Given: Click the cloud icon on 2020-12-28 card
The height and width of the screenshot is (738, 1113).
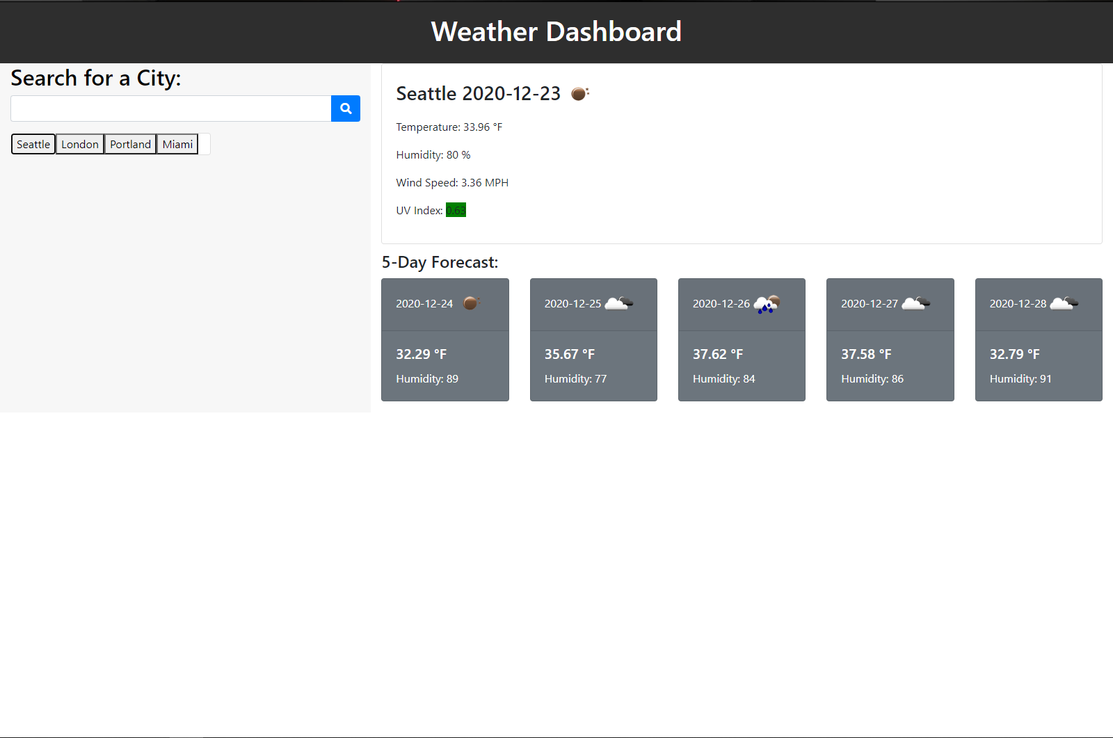Looking at the screenshot, I should 1064,303.
